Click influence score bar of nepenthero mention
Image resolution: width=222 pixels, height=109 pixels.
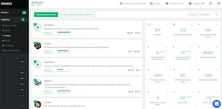(x=67, y=69)
